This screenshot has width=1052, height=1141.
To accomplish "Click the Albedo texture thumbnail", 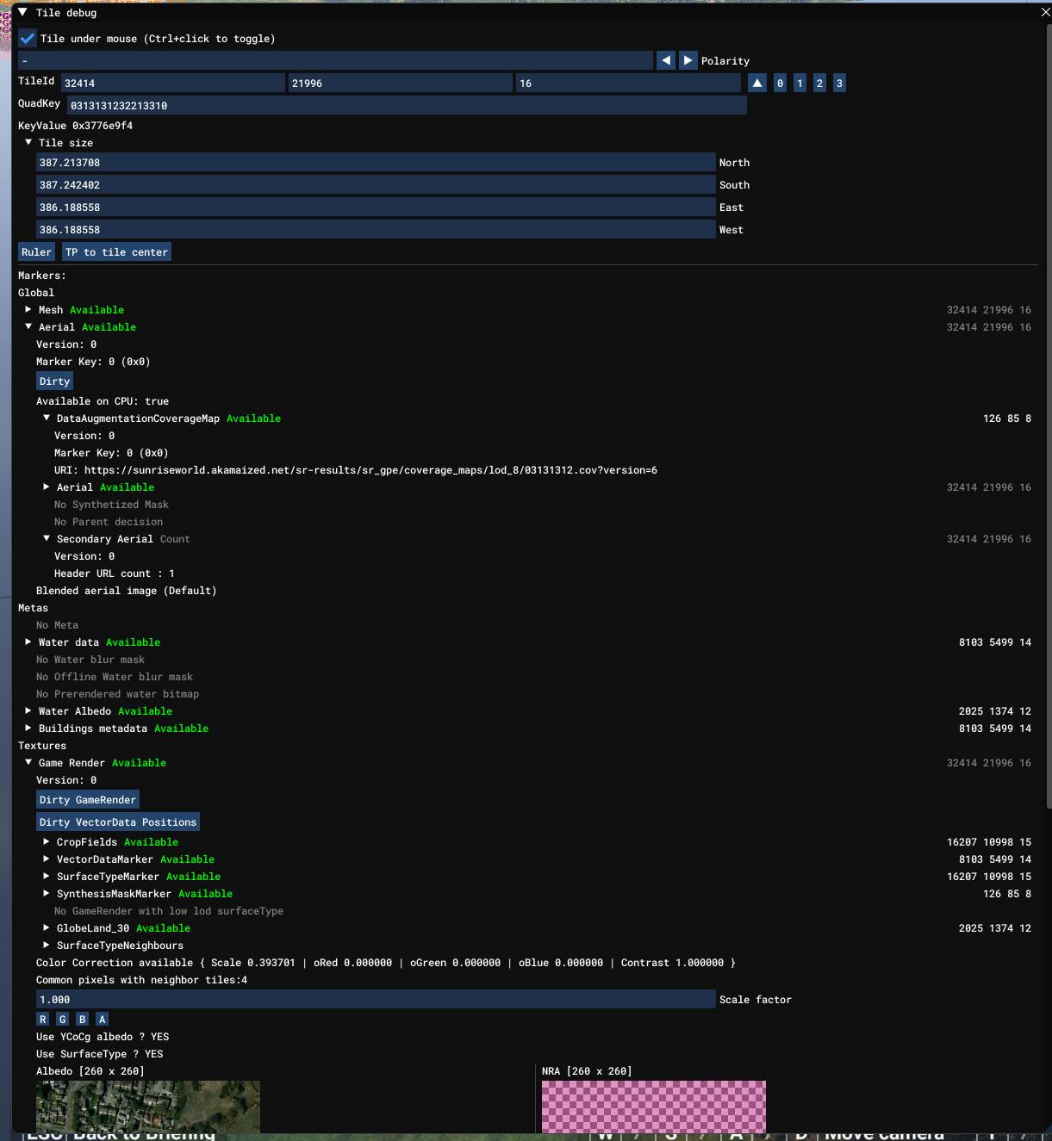I will click(x=148, y=1106).
